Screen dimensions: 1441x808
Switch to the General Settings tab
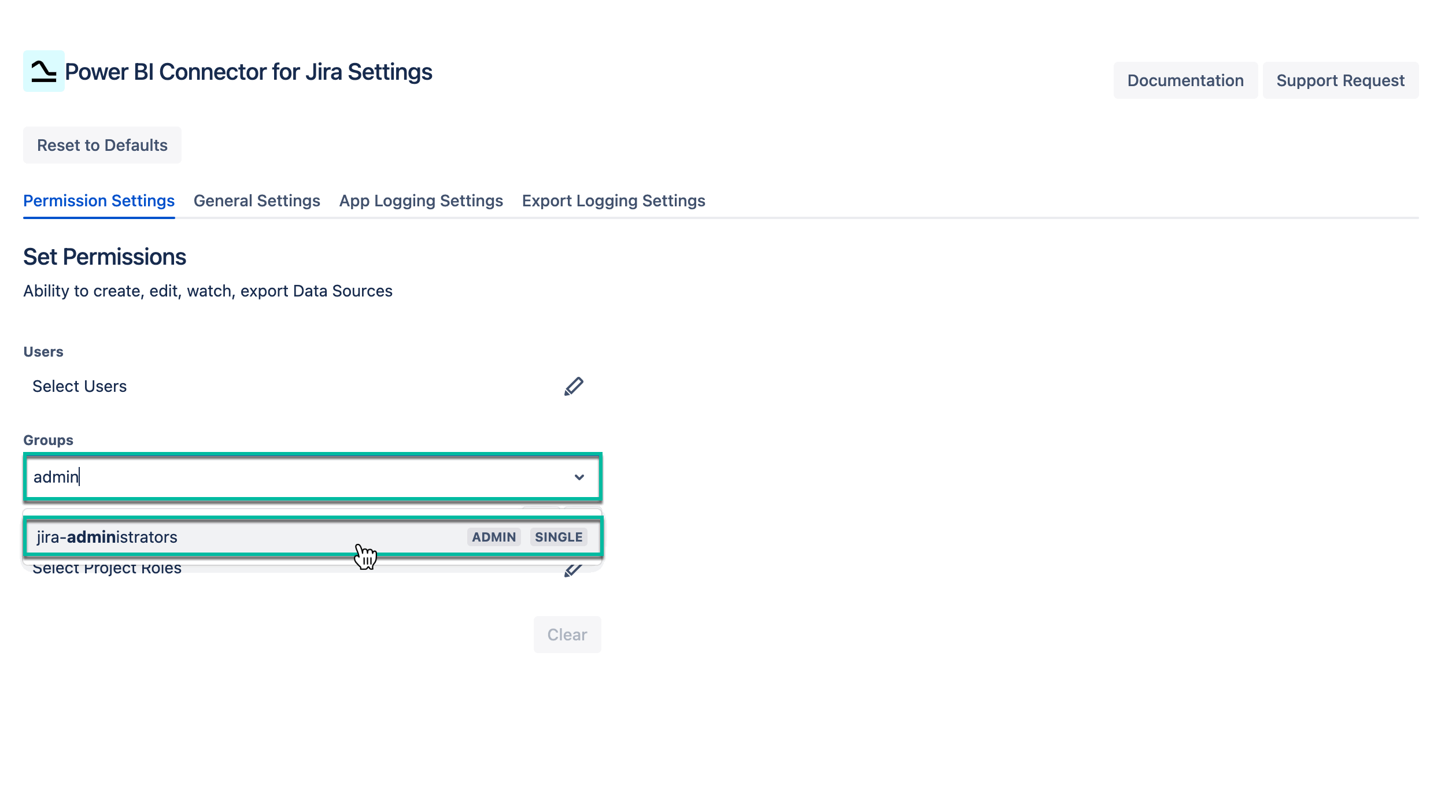[x=257, y=201]
